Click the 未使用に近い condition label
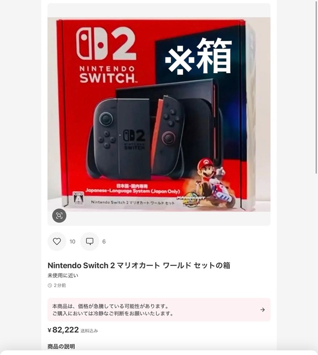The image size is (318, 355). (63, 275)
